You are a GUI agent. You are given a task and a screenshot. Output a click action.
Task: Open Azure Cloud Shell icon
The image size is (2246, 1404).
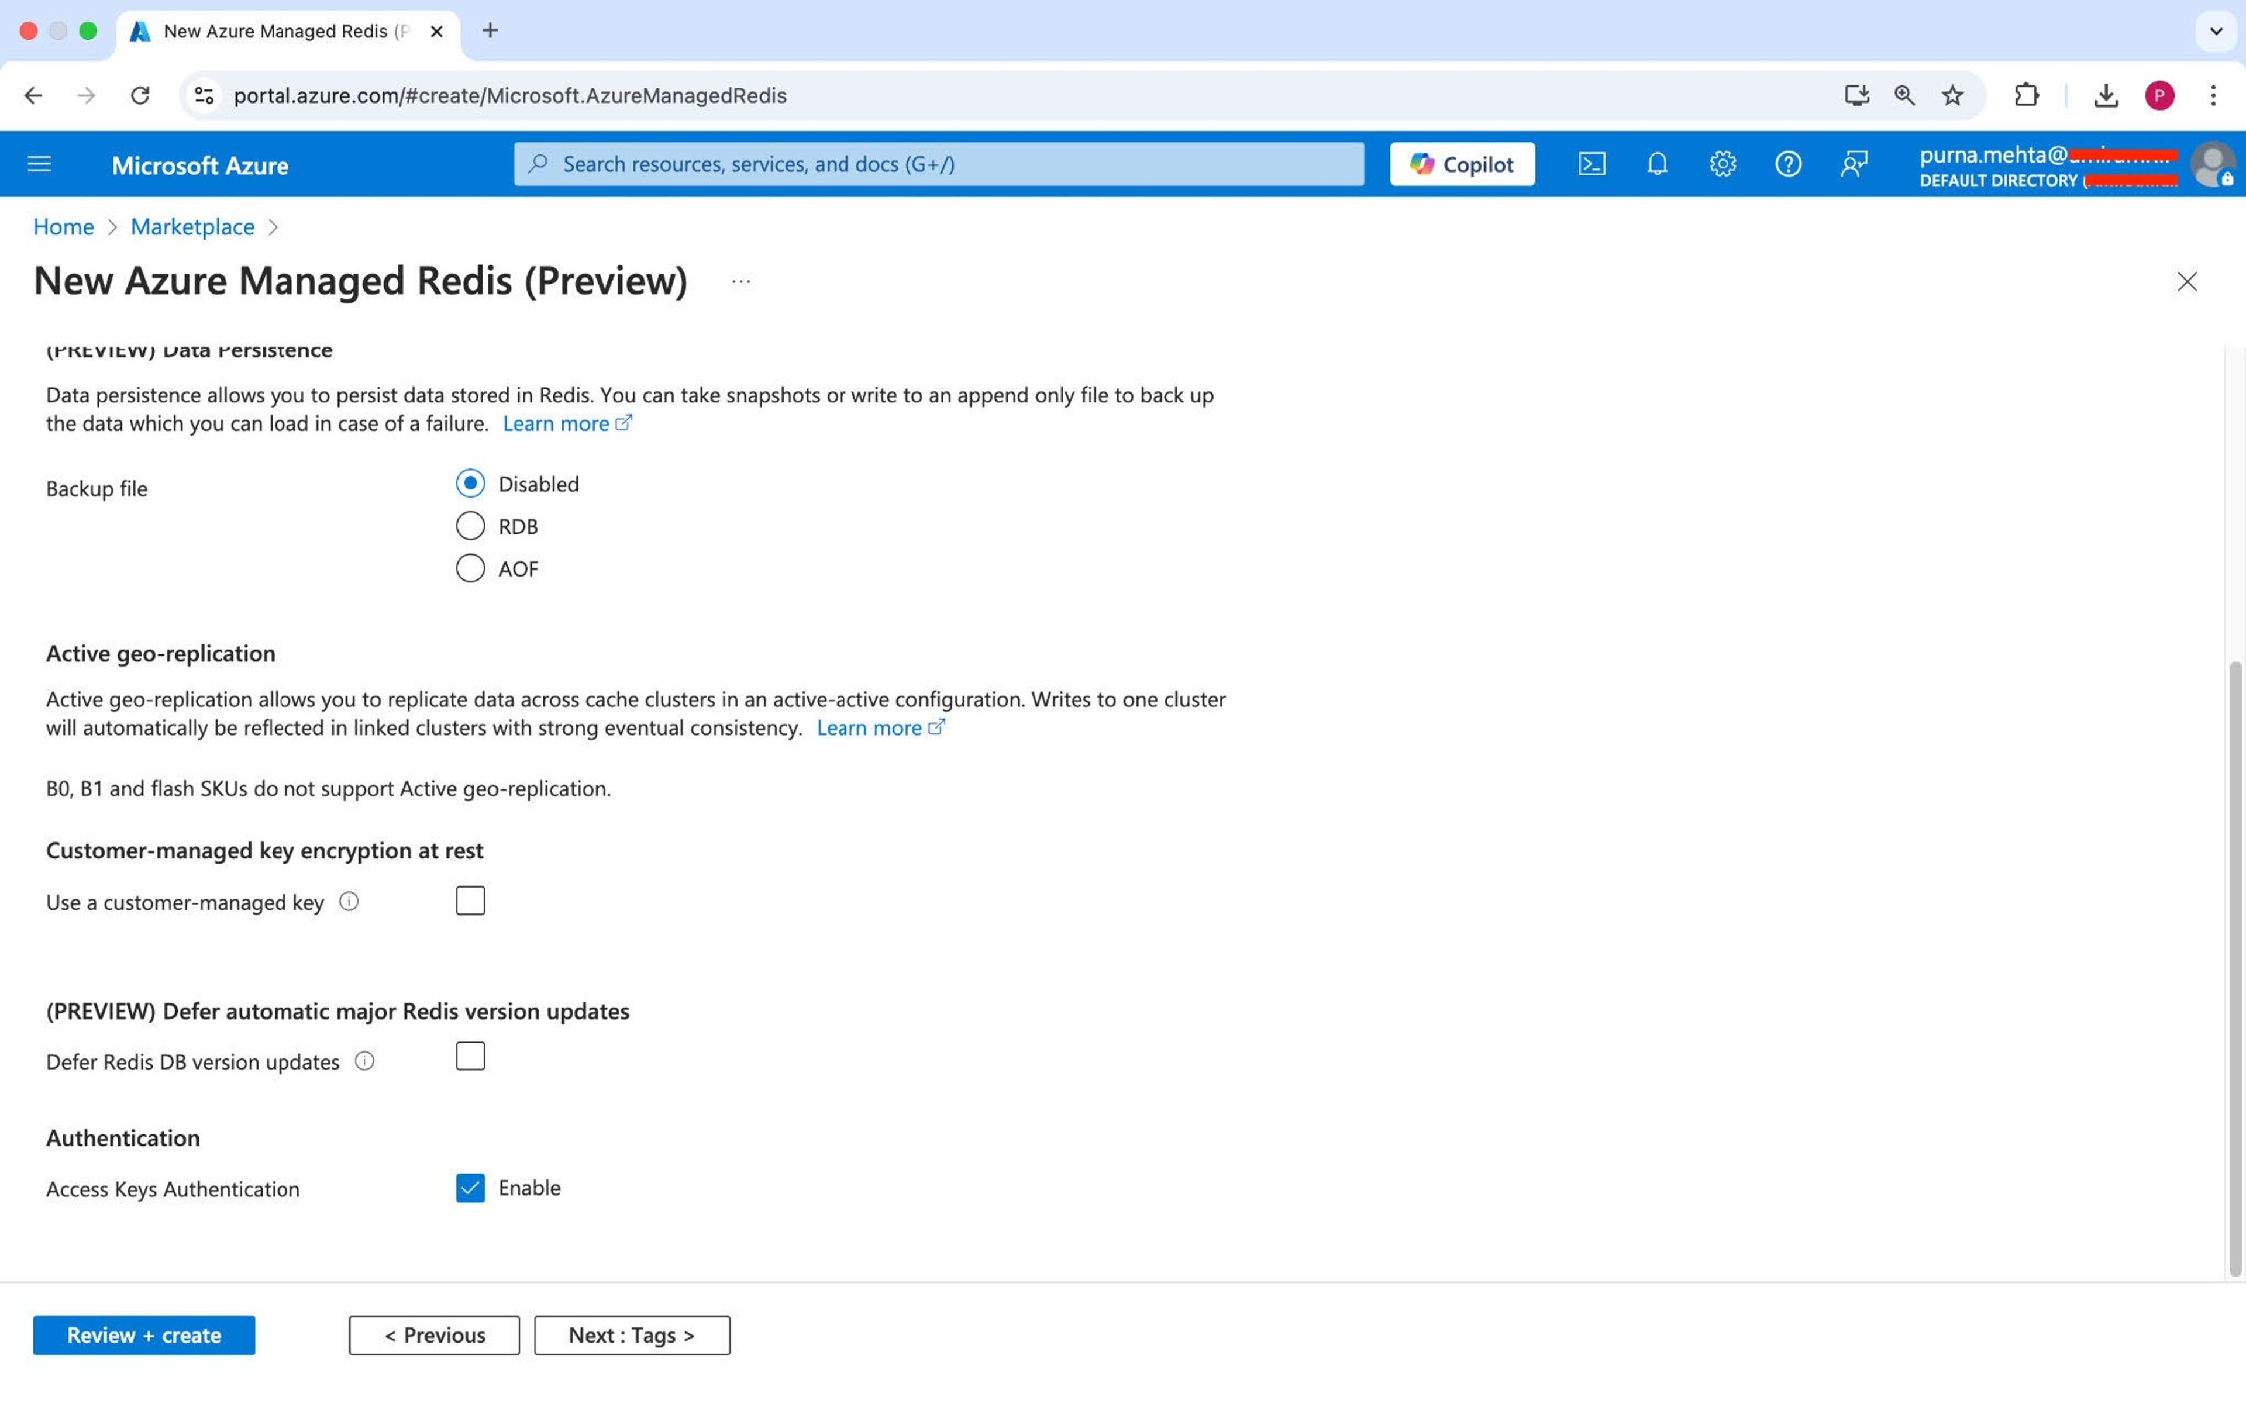(1591, 164)
